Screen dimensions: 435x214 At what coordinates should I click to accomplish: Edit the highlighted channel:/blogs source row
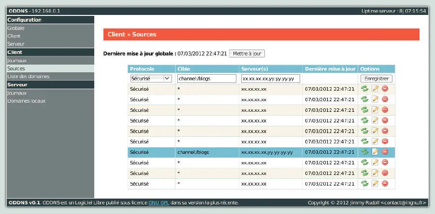[375, 152]
